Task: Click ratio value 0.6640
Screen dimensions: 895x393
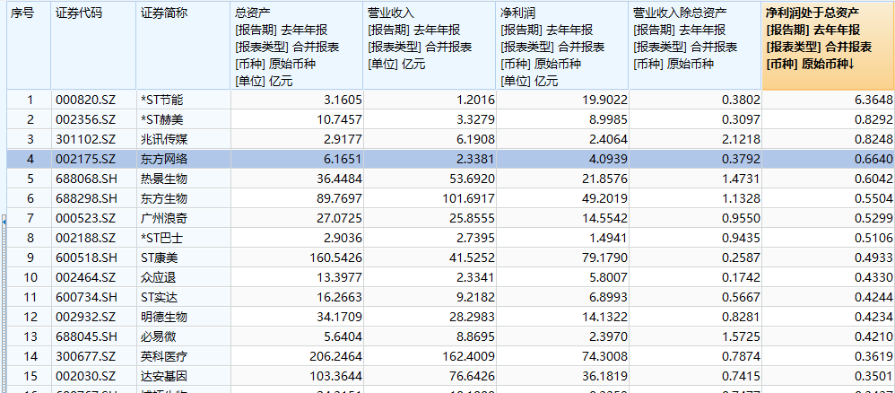Action: [x=873, y=160]
